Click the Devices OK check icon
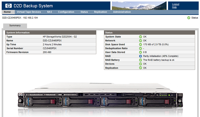 coord(141,64)
